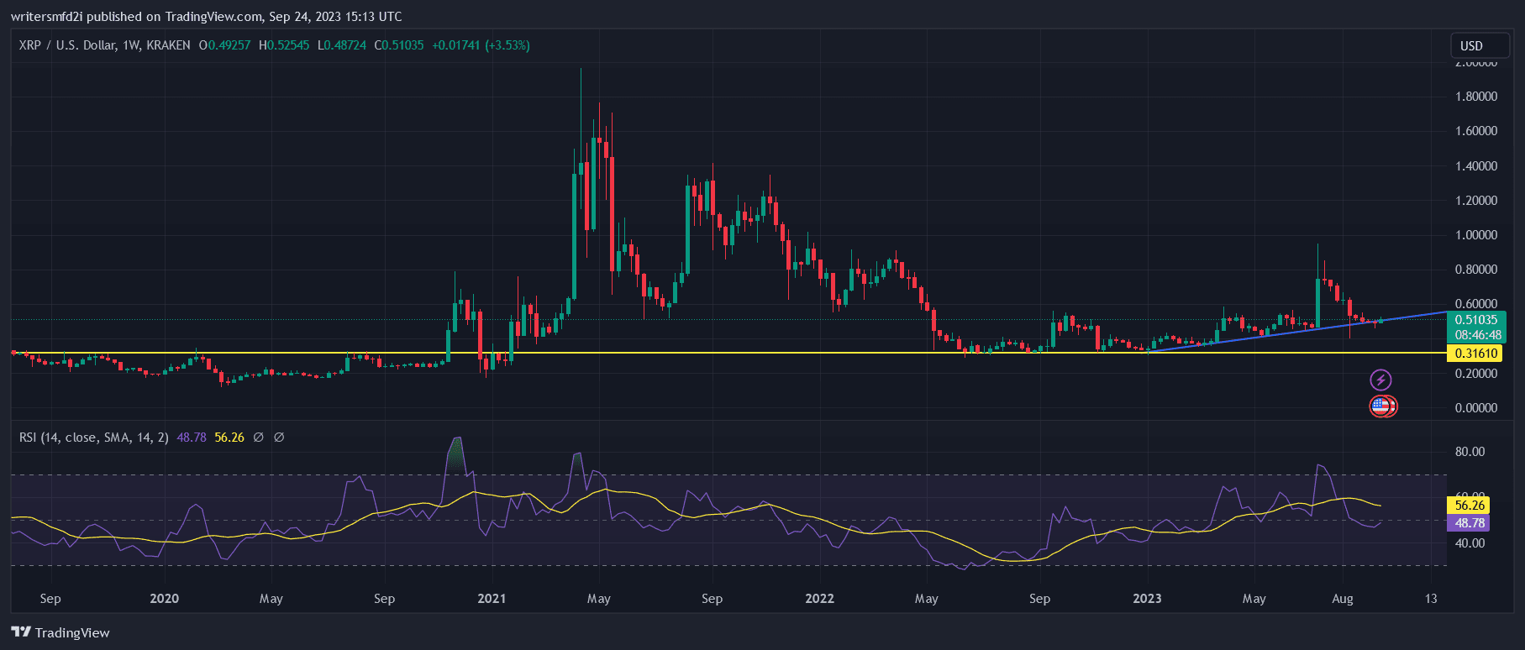Click the yellow 0.31610 price level label
This screenshot has width=1525, height=650.
(1476, 354)
